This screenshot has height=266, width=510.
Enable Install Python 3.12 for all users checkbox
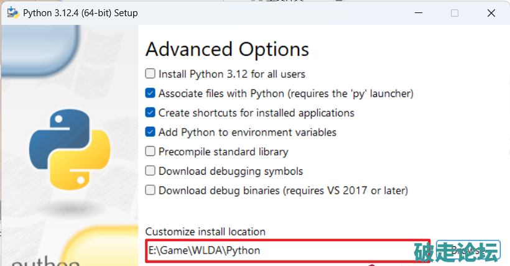pyautogui.click(x=150, y=74)
